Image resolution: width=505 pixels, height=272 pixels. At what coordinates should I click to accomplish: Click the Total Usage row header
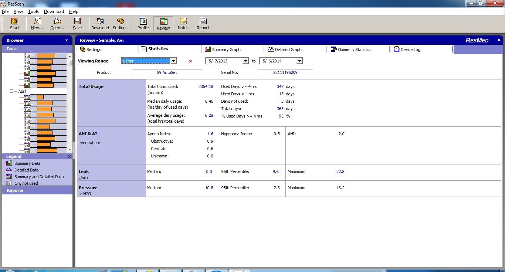click(111, 103)
